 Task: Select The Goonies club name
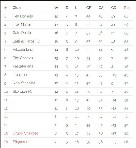pos(23,58)
